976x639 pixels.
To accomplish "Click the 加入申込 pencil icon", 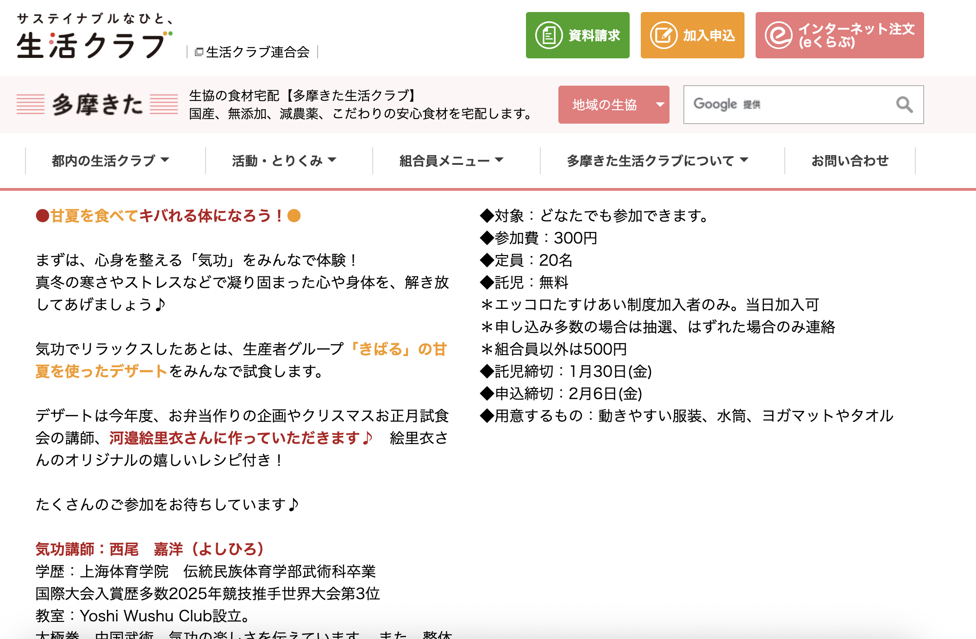I will tap(663, 35).
